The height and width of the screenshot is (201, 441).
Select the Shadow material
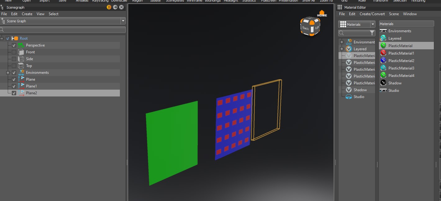[x=394, y=83]
